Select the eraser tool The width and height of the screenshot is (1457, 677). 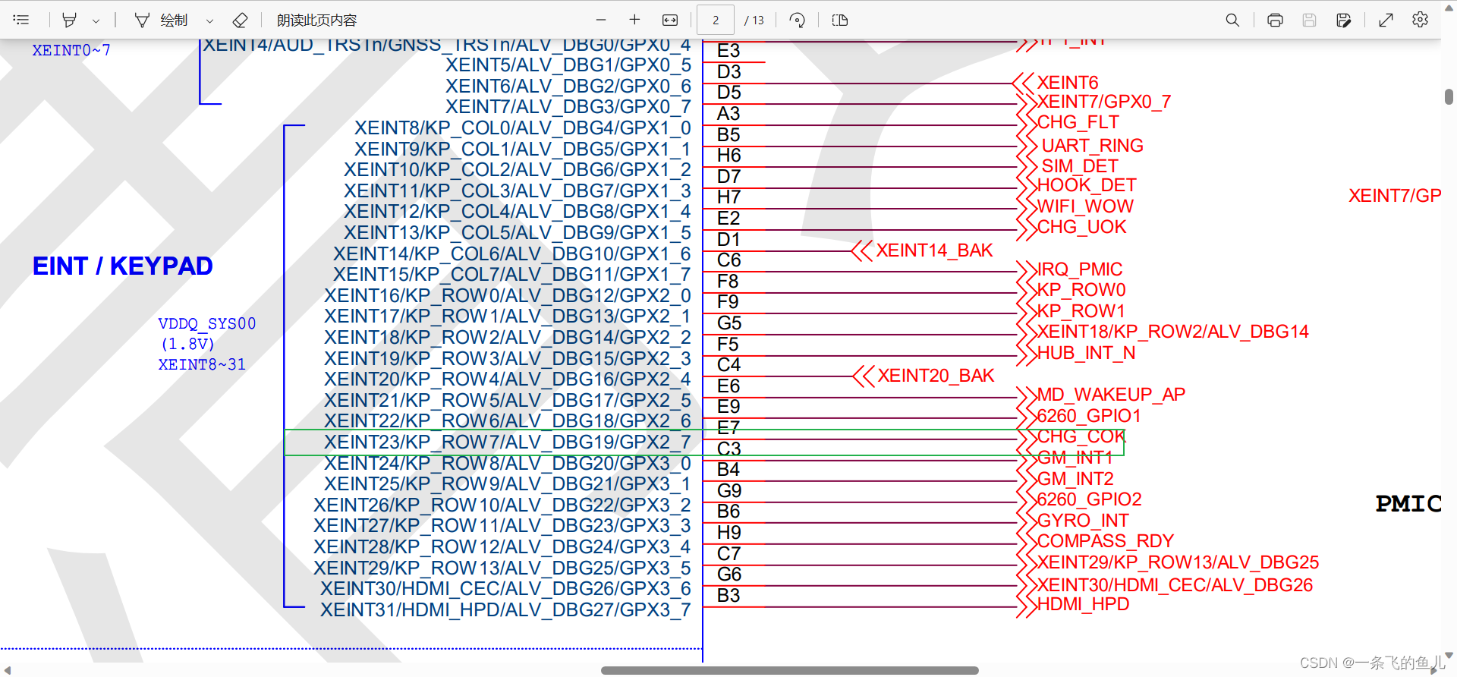(x=240, y=20)
